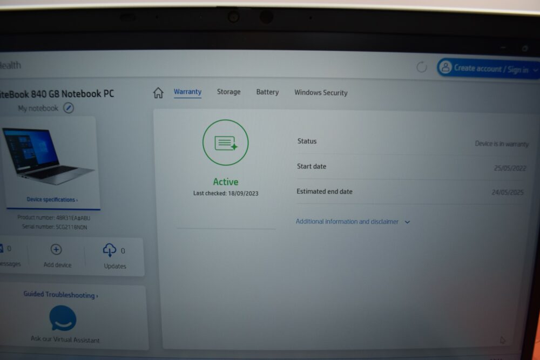This screenshot has width=540, height=360.
Task: Edit the My notebook nickname pencil icon
Action: tap(69, 108)
